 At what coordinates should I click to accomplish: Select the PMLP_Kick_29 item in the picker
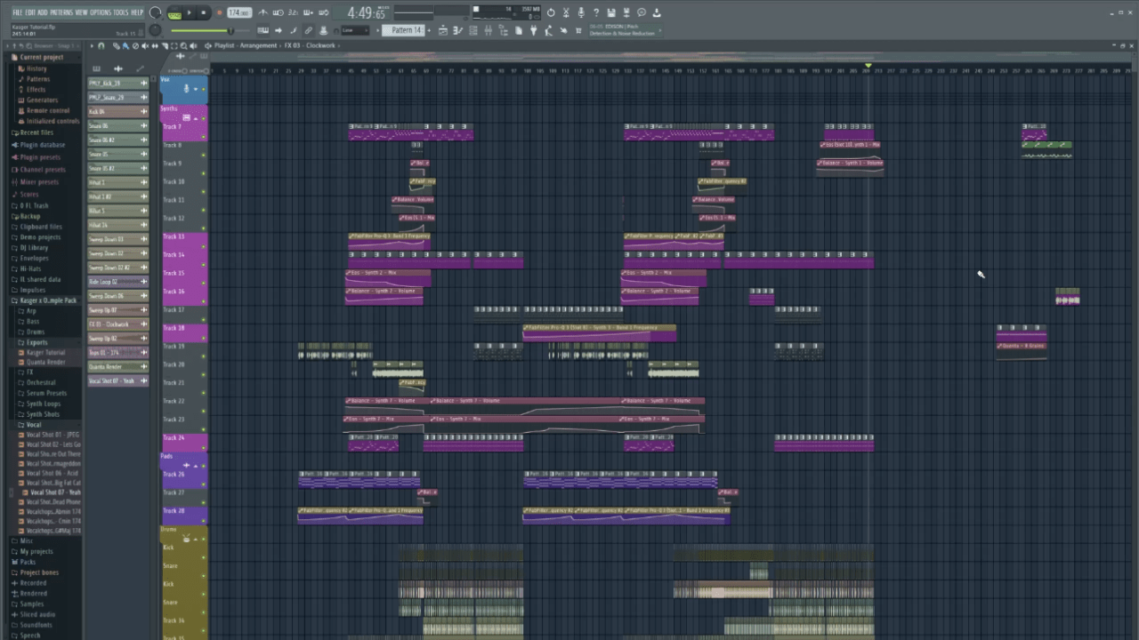(117, 84)
